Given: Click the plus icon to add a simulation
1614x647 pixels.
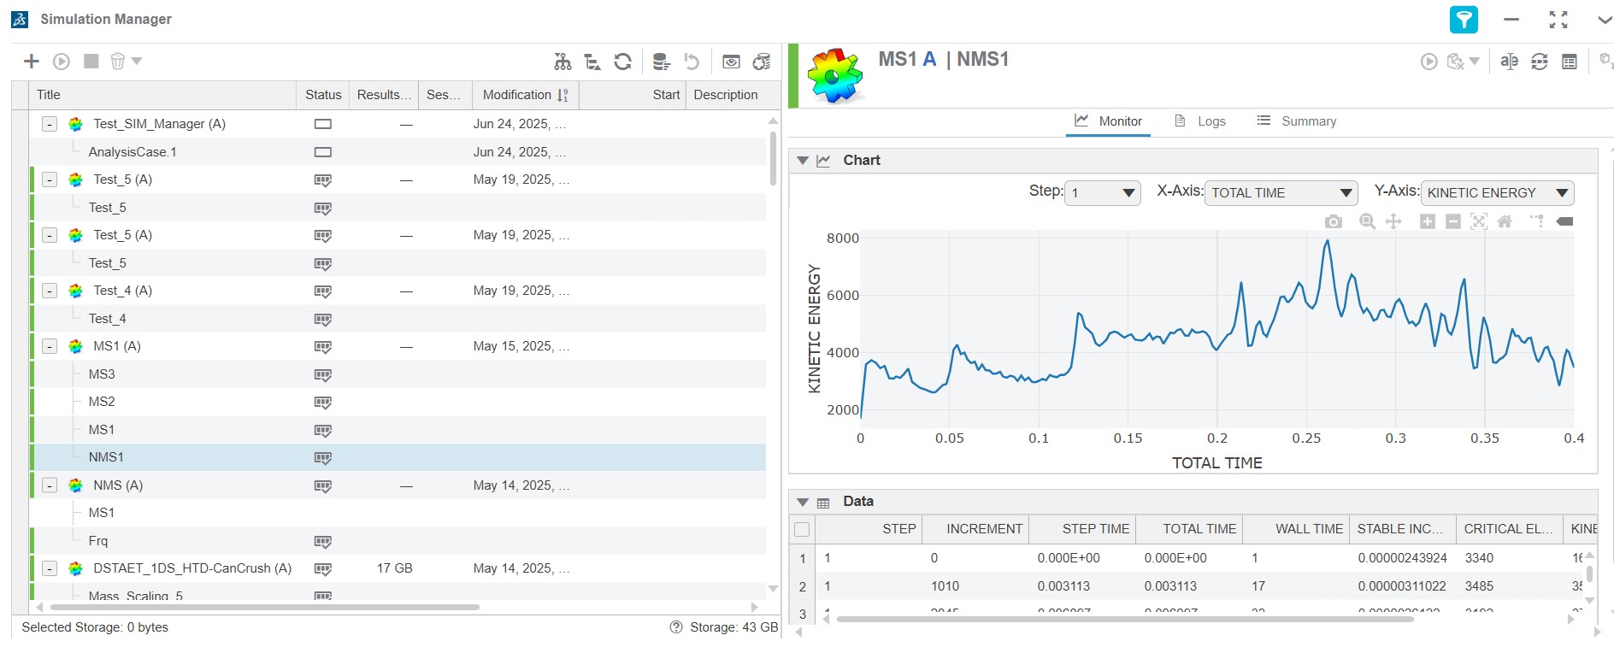Looking at the screenshot, I should coord(32,62).
